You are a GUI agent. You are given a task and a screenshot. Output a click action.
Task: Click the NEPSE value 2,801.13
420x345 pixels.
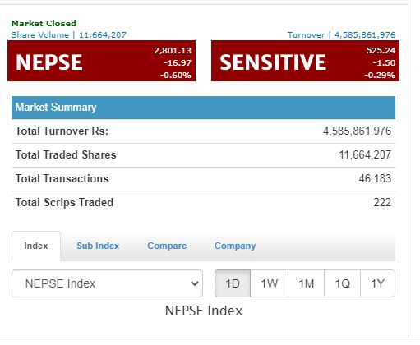173,50
